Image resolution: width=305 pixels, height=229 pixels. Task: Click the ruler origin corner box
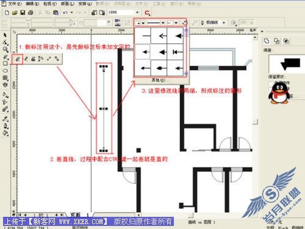pyautogui.click(x=14, y=32)
